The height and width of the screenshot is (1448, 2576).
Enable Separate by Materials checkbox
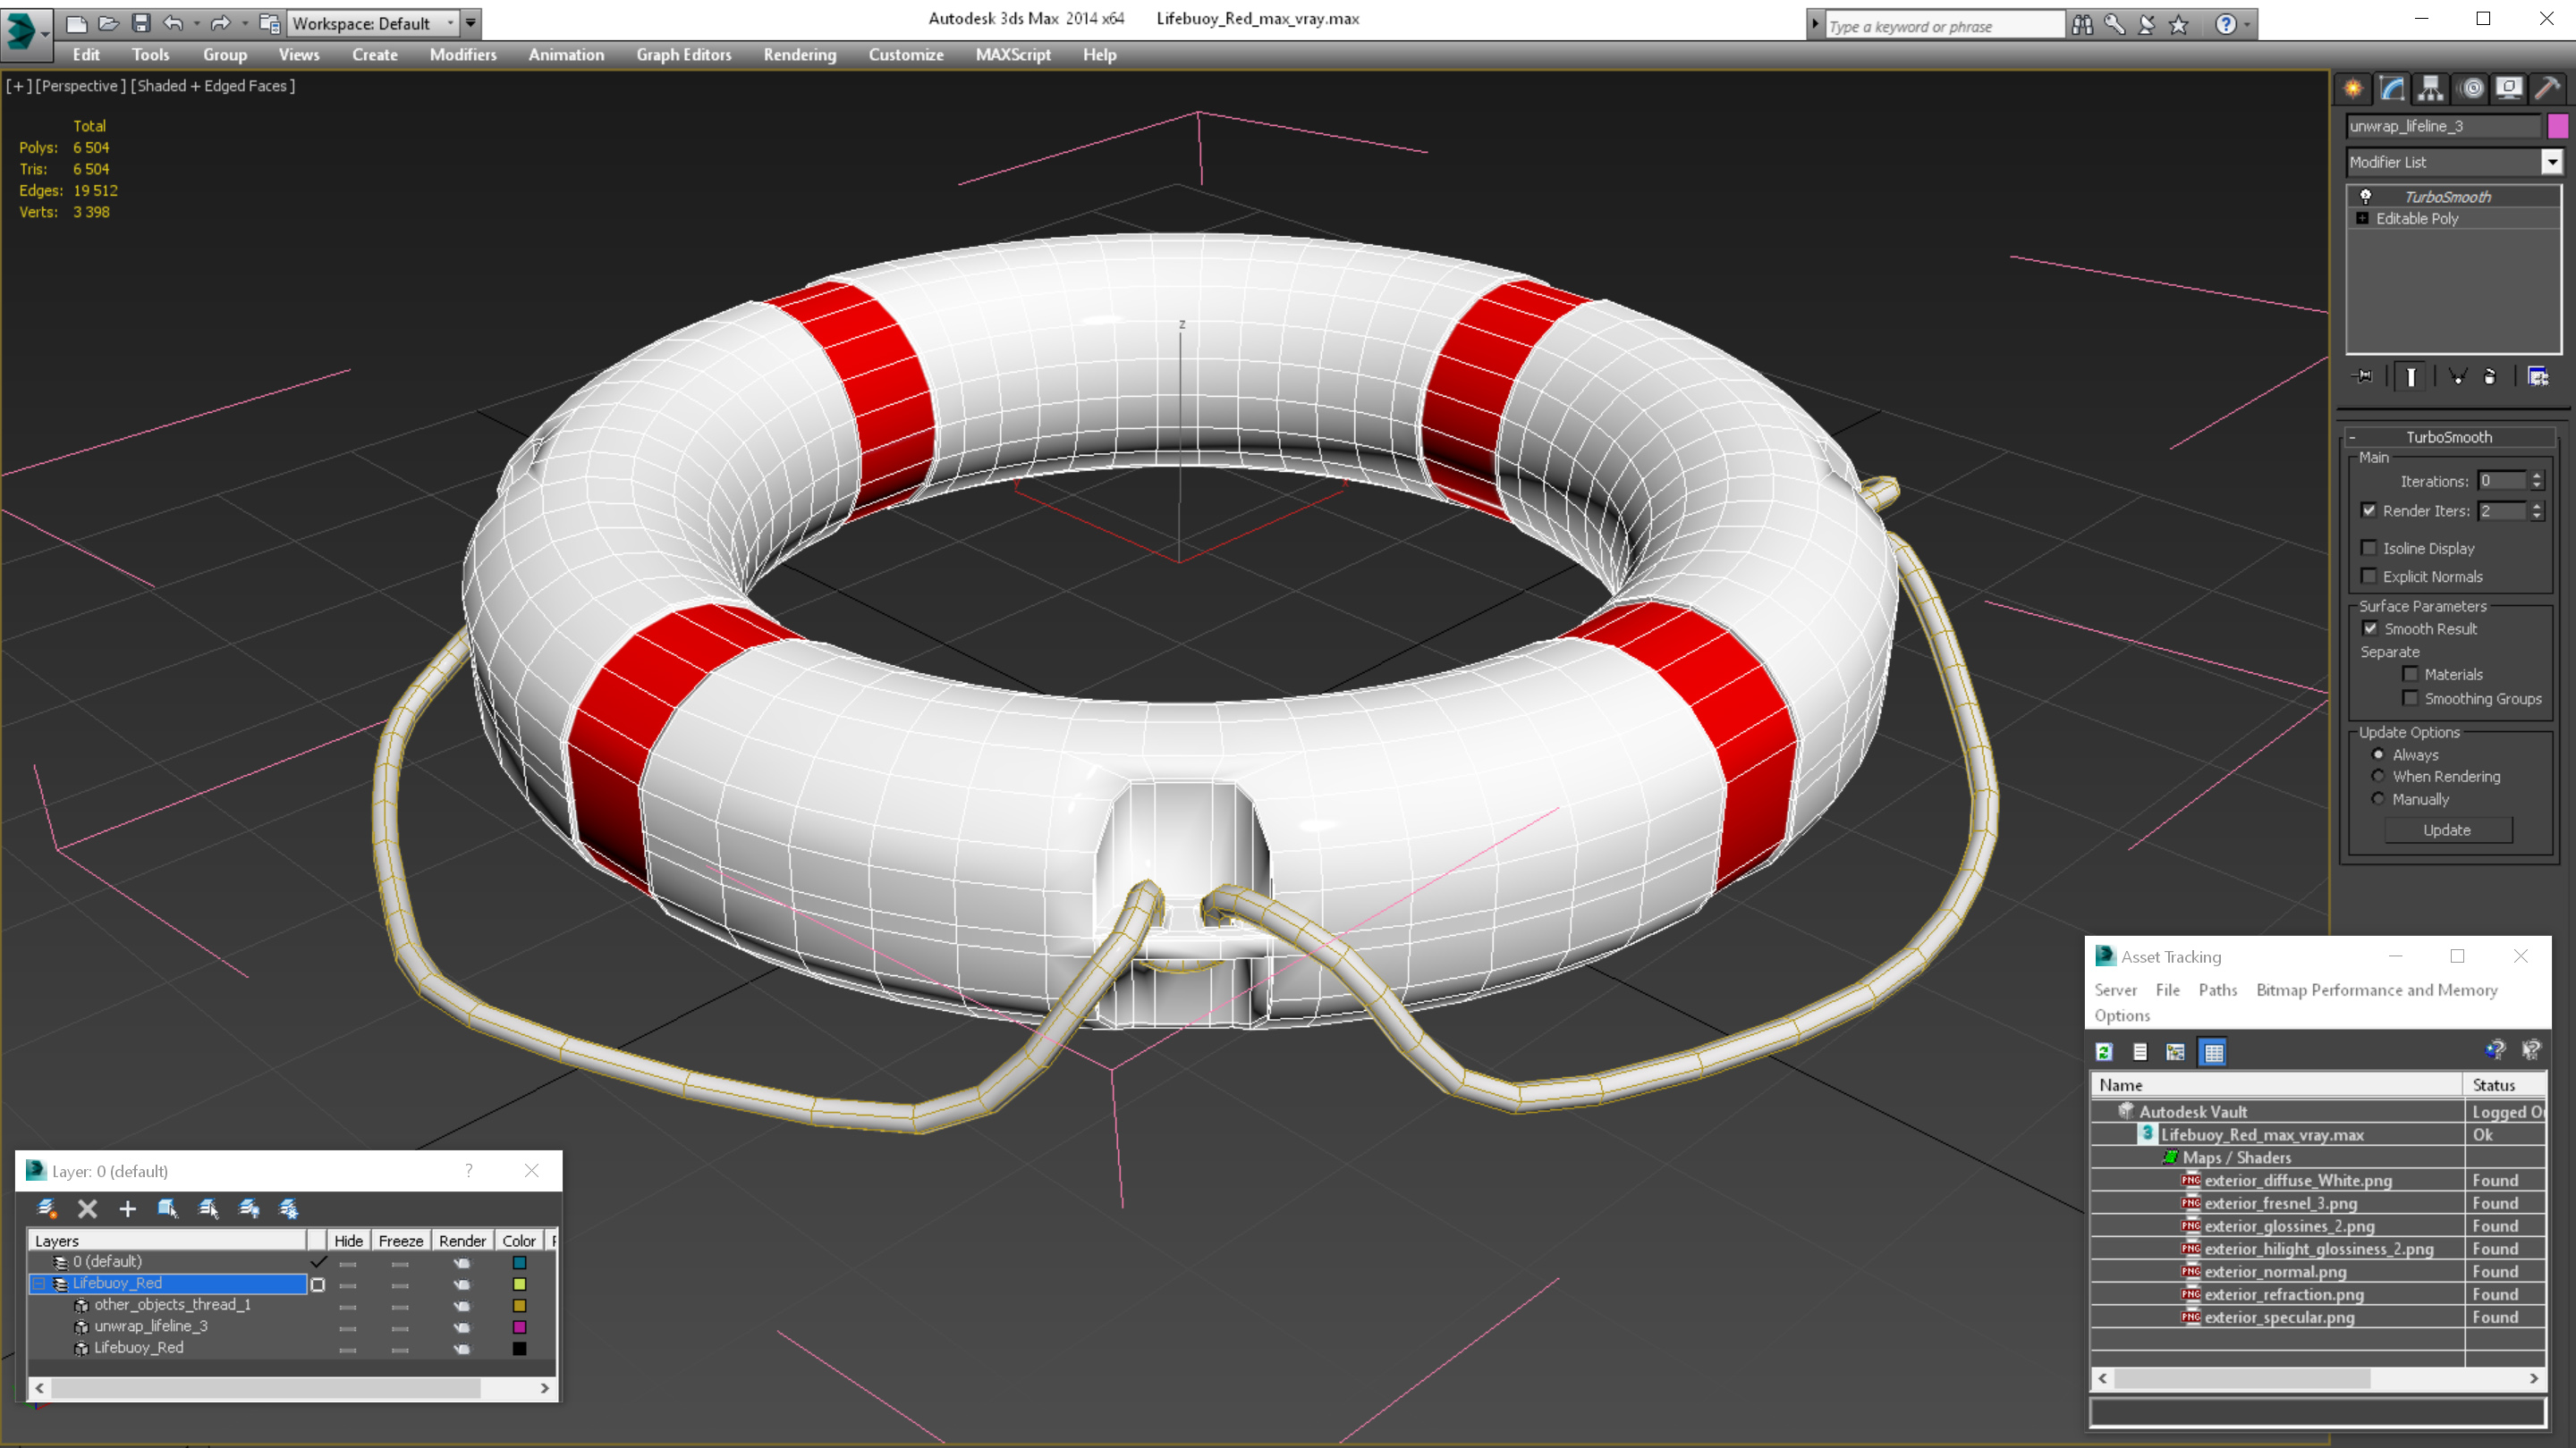click(x=2410, y=675)
